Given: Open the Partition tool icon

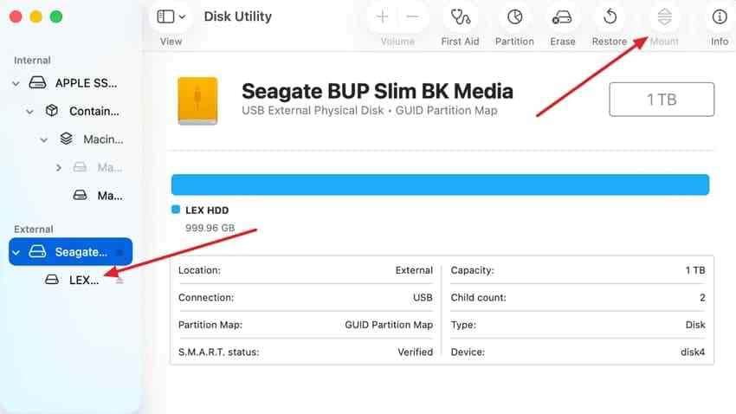Looking at the screenshot, I should [514, 17].
